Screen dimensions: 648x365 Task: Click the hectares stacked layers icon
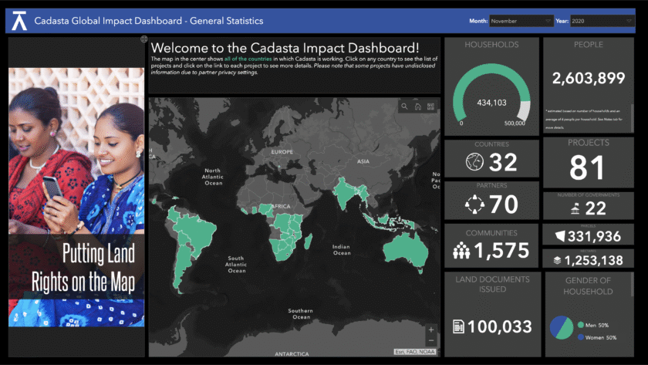click(556, 260)
